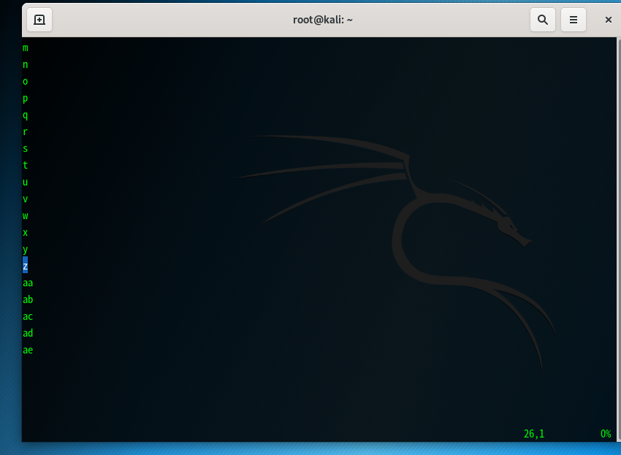Open the terminal search tool
621x455 pixels.
pos(543,20)
